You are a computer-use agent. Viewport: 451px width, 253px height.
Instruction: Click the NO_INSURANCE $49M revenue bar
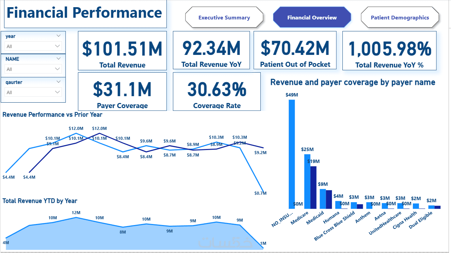(x=292, y=154)
